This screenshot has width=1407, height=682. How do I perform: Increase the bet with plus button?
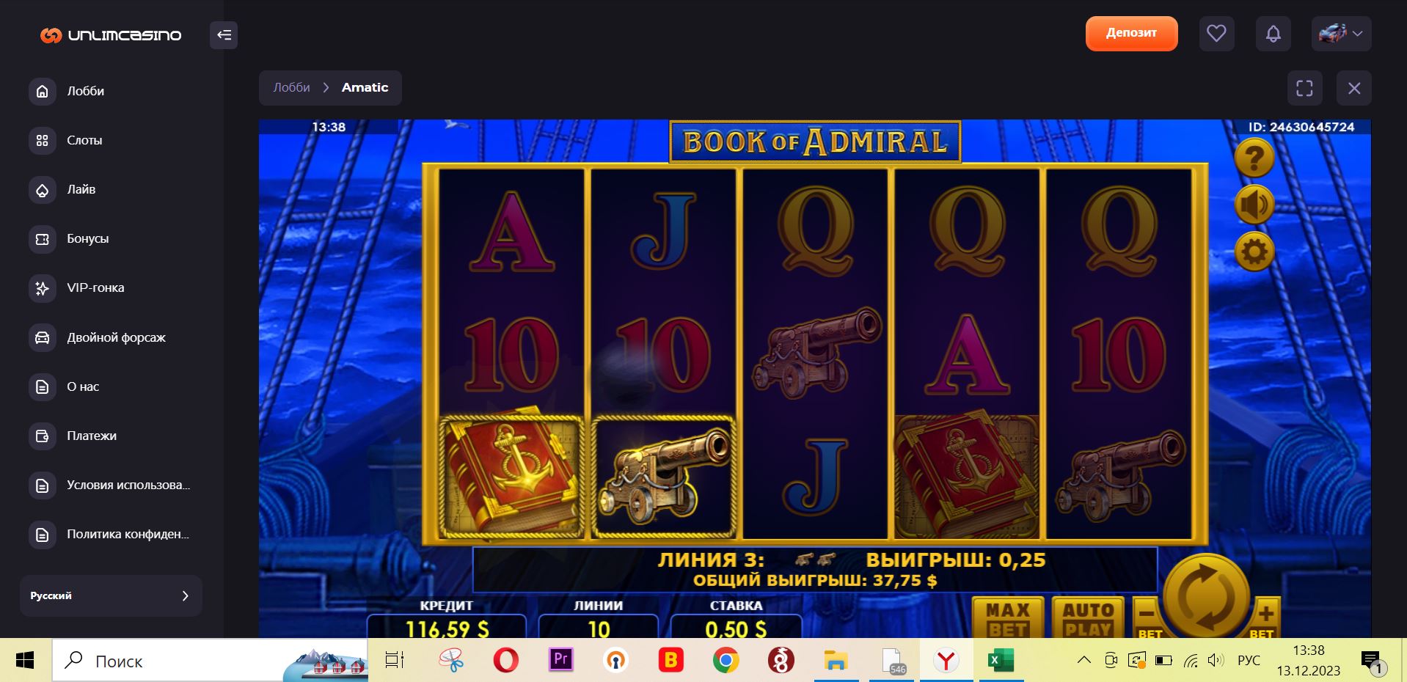pos(1265,618)
